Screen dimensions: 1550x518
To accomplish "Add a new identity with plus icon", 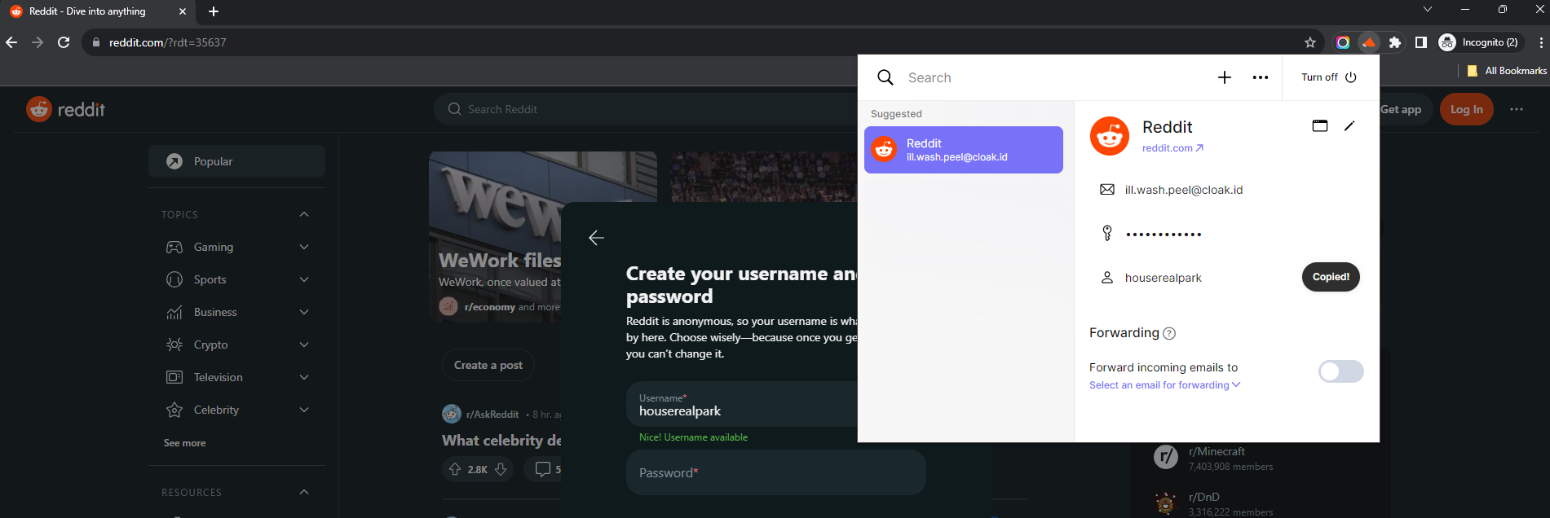I will [1225, 77].
